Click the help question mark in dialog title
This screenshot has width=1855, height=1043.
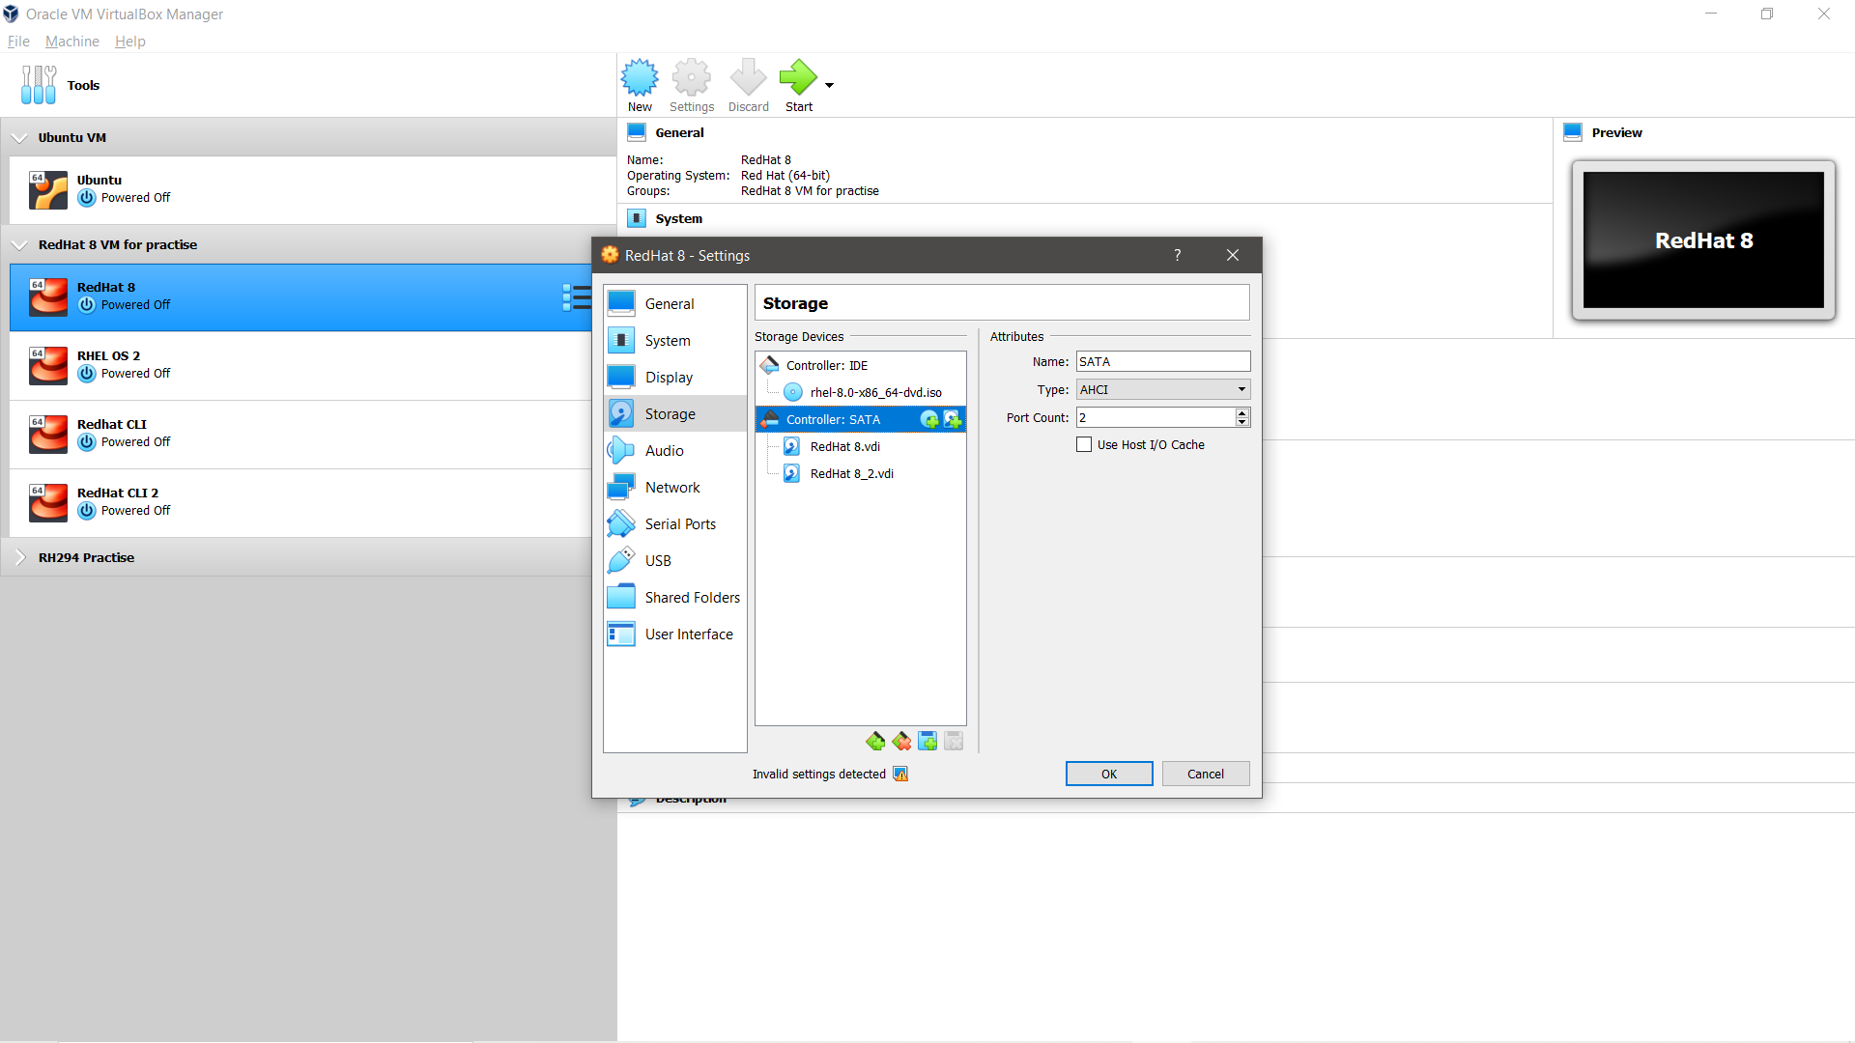tap(1177, 255)
